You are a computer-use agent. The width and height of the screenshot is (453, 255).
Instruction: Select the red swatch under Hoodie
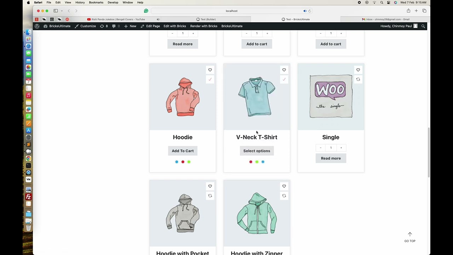point(183,162)
